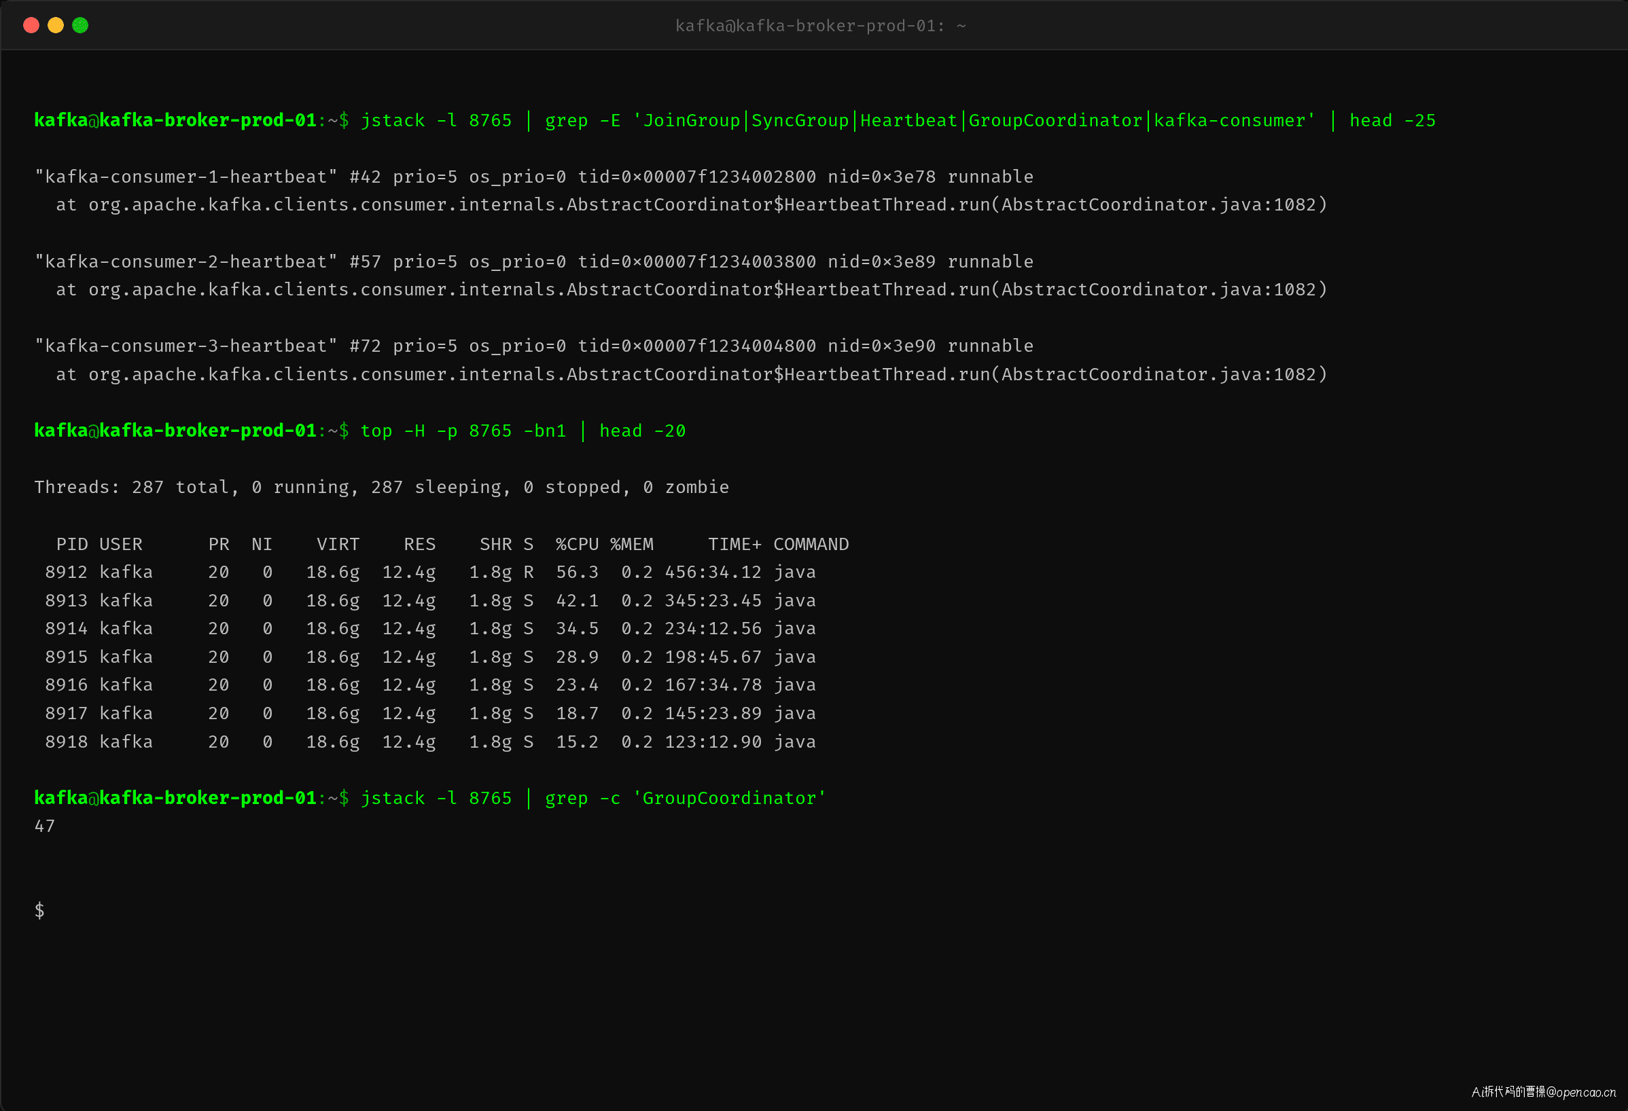Click nid=0x3e89 in second thread line
The image size is (1628, 1111).
point(881,262)
